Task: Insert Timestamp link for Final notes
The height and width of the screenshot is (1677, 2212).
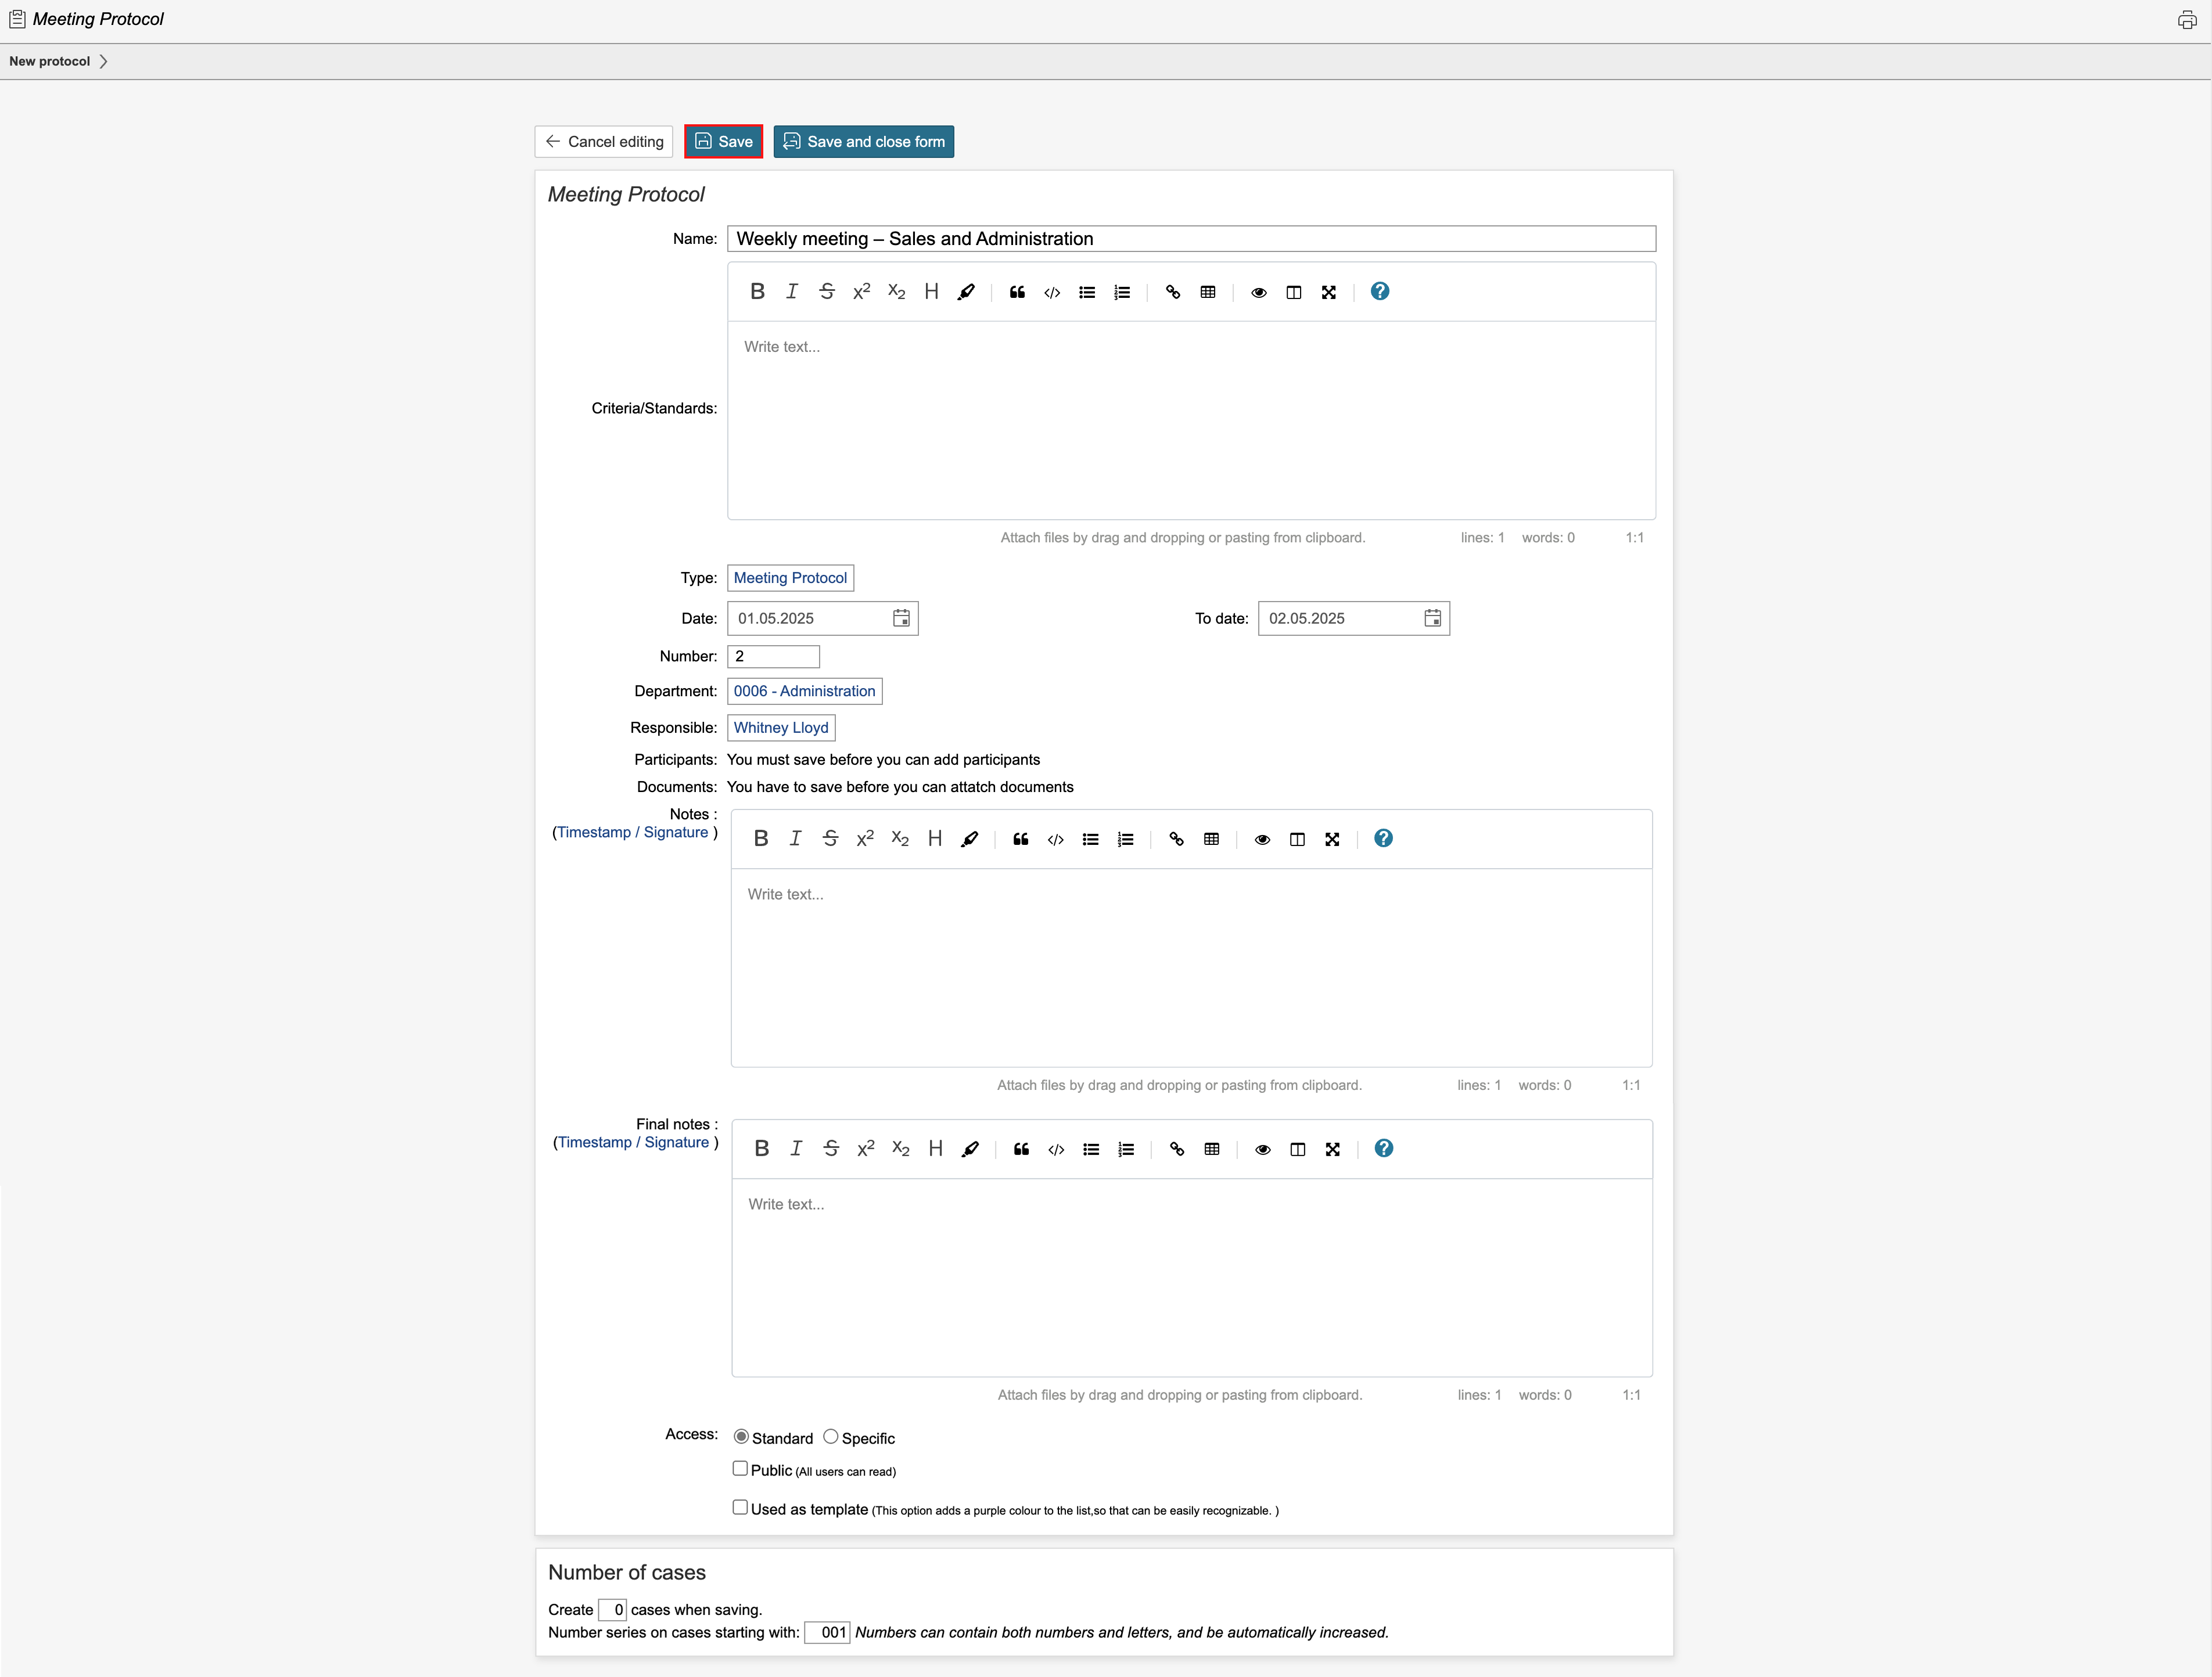Action: (x=594, y=1142)
